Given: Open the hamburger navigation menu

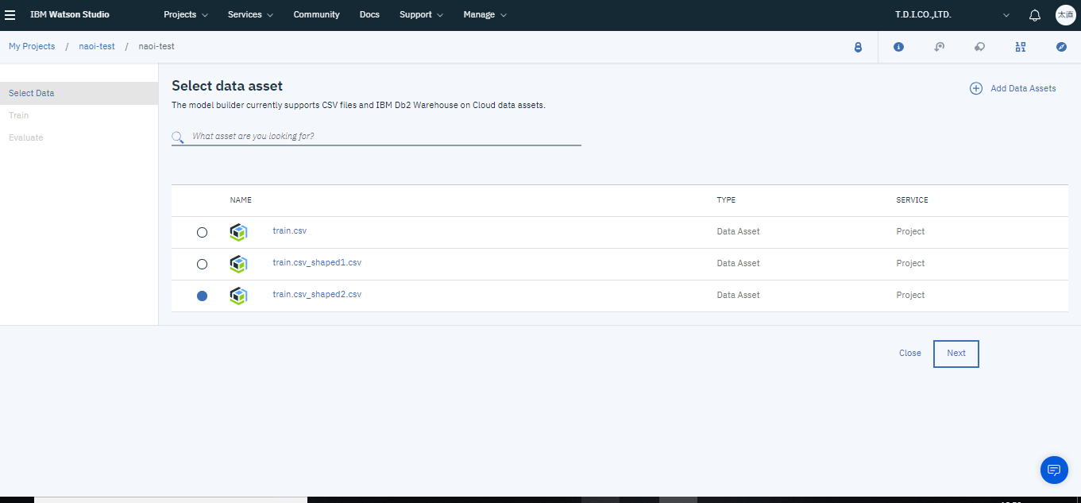Looking at the screenshot, I should tap(10, 15).
